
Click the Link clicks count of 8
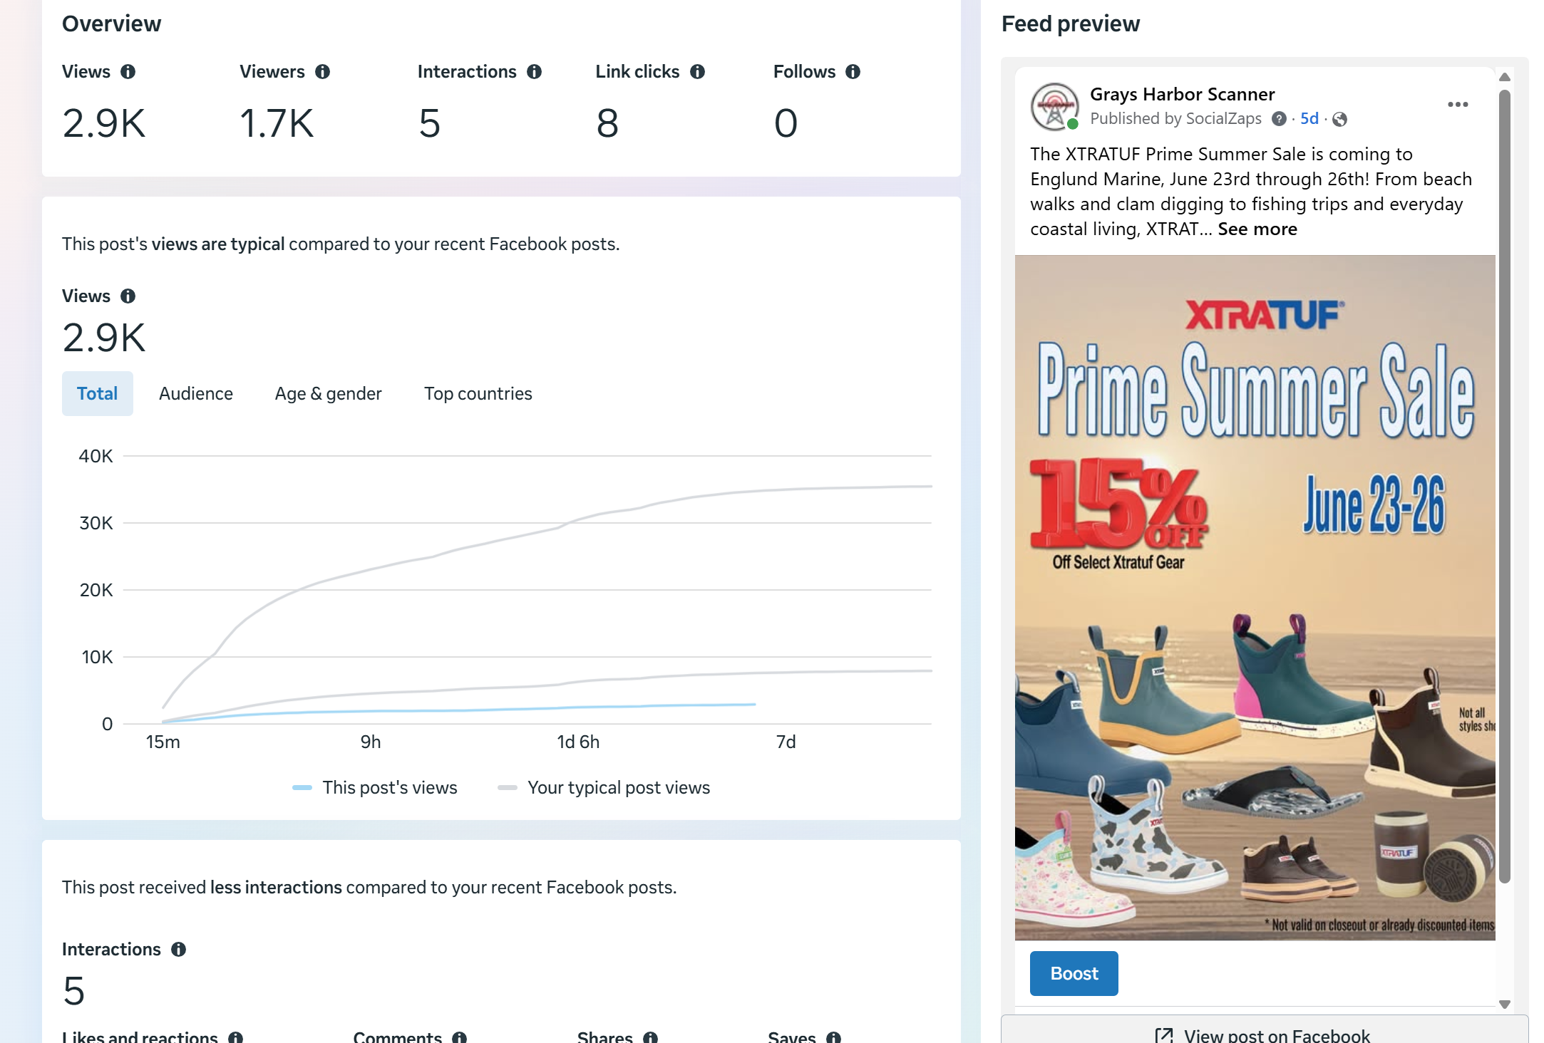607,123
